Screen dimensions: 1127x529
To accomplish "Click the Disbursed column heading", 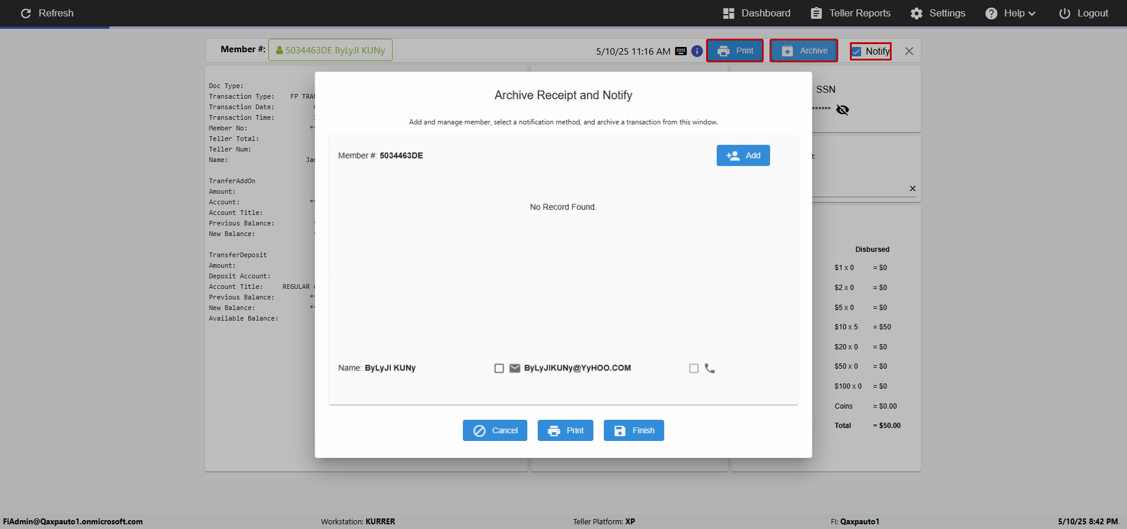I will 872,250.
